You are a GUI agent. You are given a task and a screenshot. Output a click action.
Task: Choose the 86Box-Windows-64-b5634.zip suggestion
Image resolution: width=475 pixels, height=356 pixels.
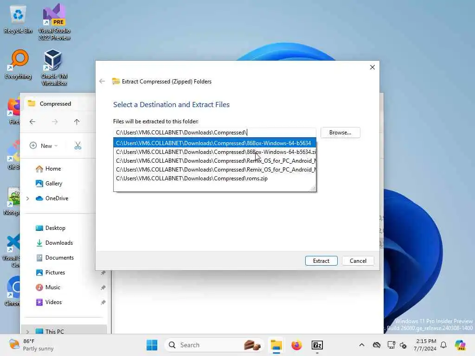click(x=214, y=152)
